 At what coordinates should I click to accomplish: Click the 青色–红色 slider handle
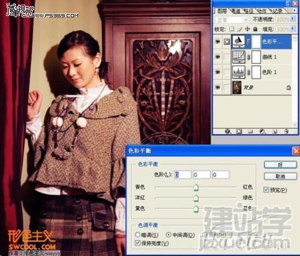coord(196,187)
